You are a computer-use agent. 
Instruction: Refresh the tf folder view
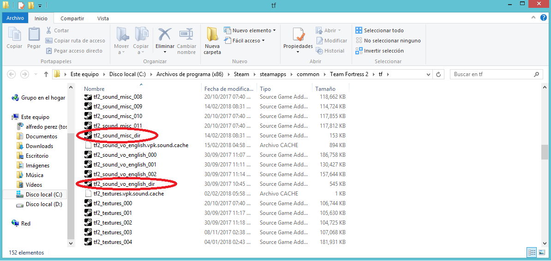[438, 74]
